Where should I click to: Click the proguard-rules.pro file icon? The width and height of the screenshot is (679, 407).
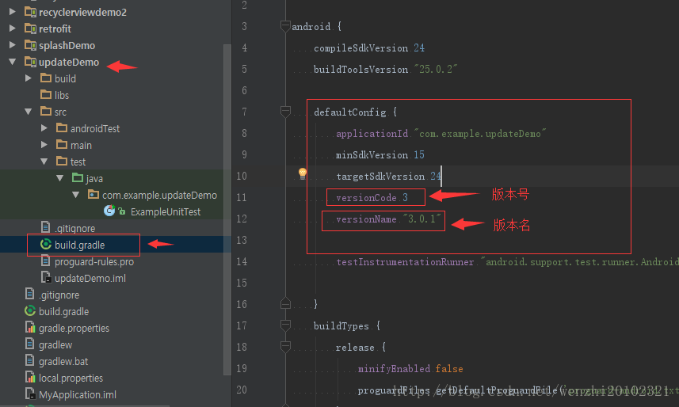click(45, 261)
